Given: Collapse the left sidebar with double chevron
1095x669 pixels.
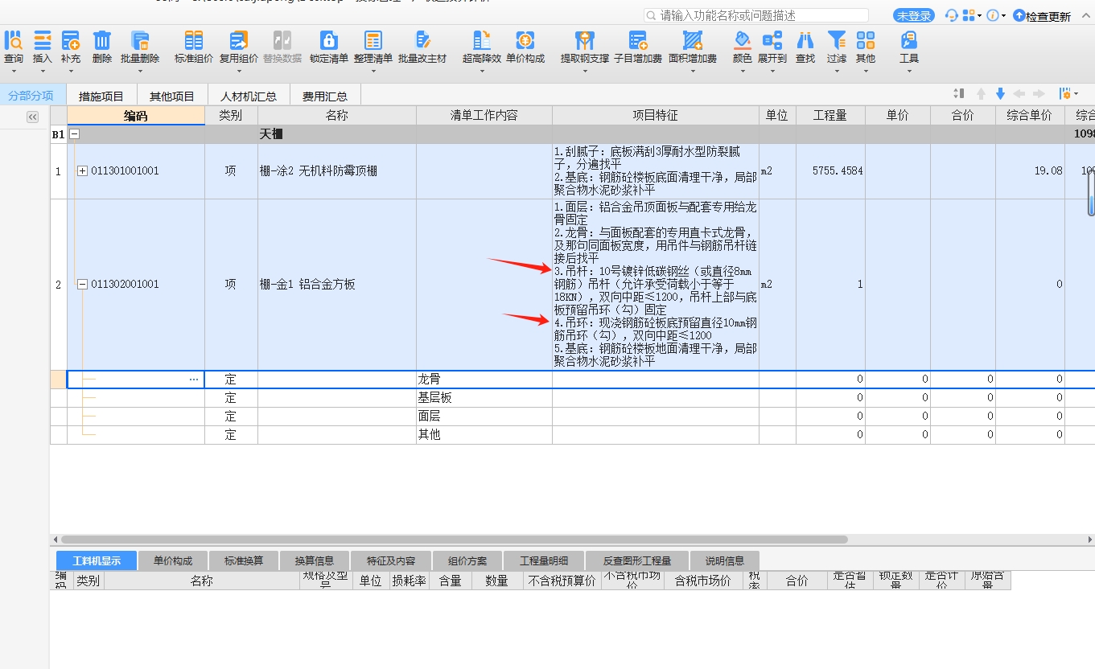Looking at the screenshot, I should pyautogui.click(x=32, y=117).
